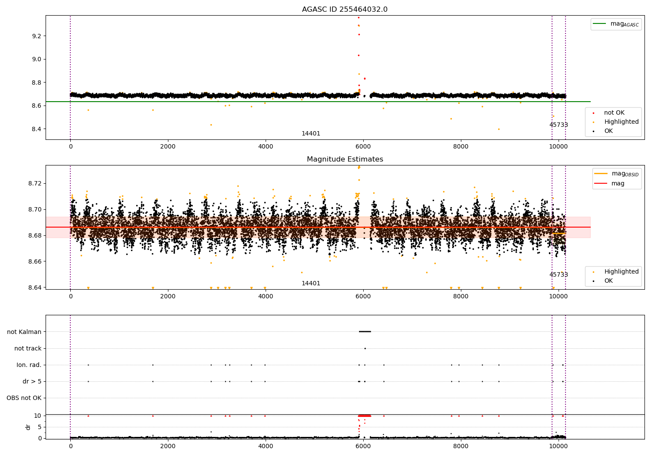This screenshot has height=456, width=651.
Task: Click the 45733 label in AGASC ID plot
Action: (x=559, y=125)
